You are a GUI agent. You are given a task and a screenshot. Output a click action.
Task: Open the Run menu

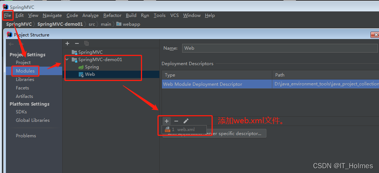pyautogui.click(x=145, y=15)
